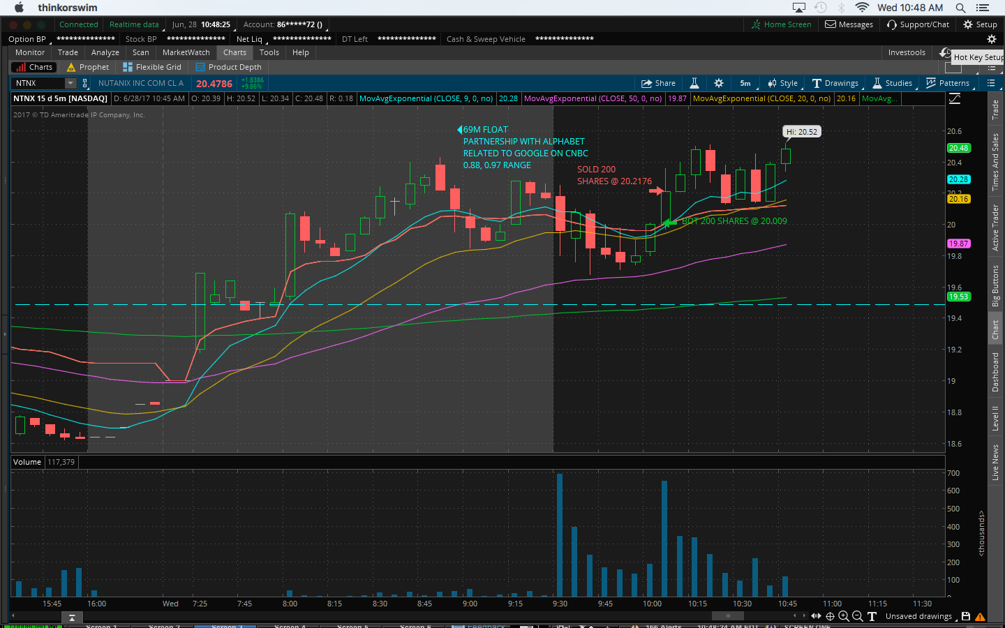Open the Times And Sales side panel
The width and height of the screenshot is (1005, 628).
coord(995,162)
